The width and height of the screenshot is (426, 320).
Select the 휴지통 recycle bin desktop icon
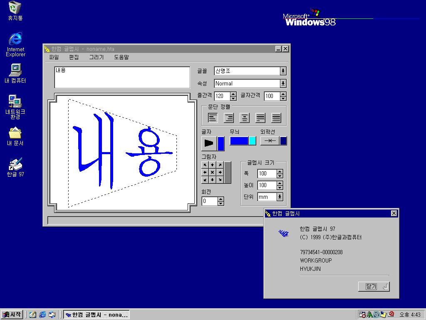[x=15, y=11]
